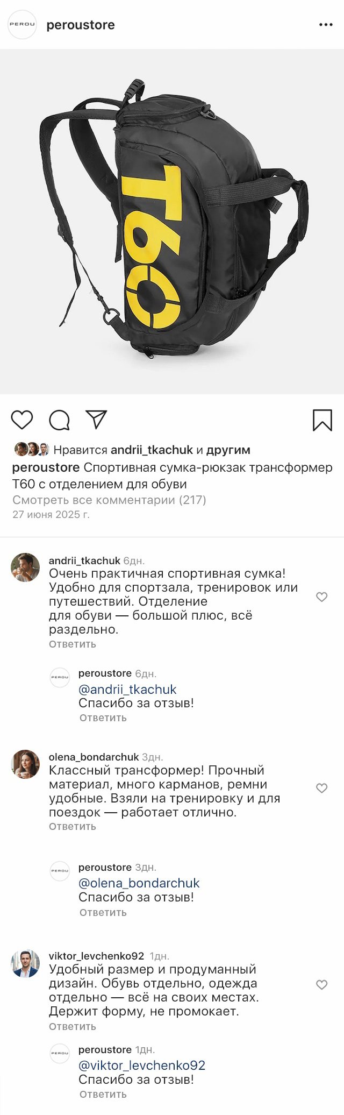
Task: Open the peroustore username in the header
Action: pyautogui.click(x=81, y=25)
